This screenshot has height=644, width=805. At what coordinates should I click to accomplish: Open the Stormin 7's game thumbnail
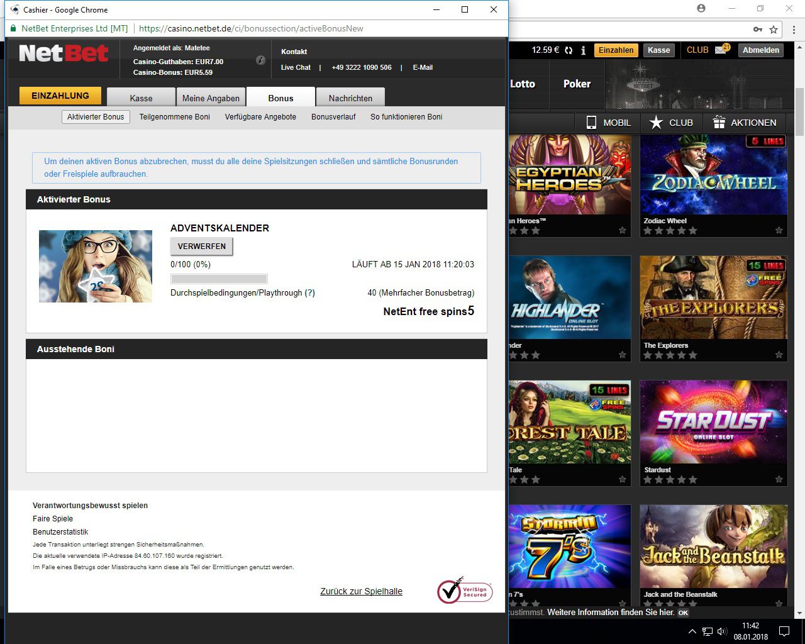click(570, 547)
